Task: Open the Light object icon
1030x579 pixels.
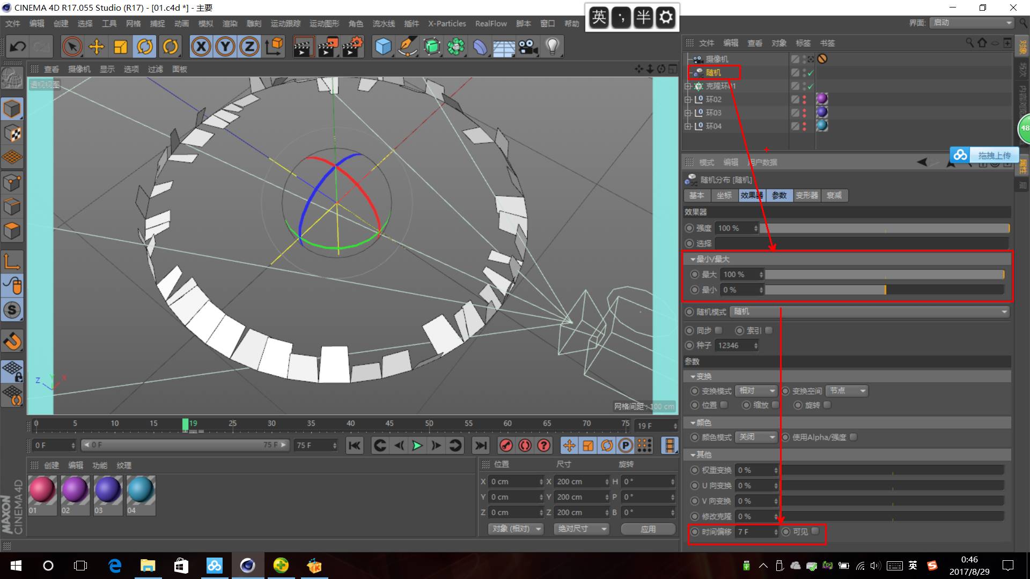Action: tap(553, 47)
